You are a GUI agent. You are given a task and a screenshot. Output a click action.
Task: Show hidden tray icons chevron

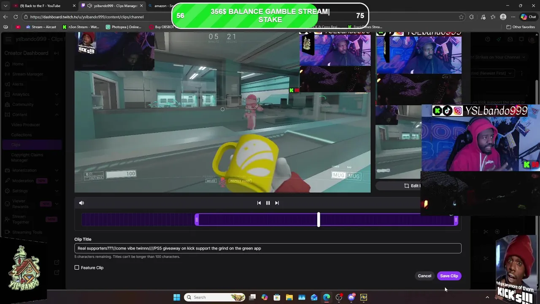487,297
